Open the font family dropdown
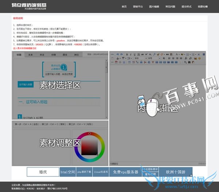The image size is (219, 192). (x=141, y=58)
